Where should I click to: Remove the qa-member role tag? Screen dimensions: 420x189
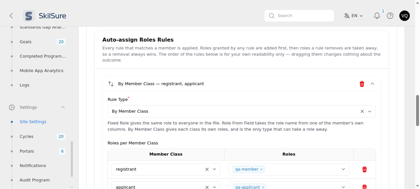pos(262,169)
